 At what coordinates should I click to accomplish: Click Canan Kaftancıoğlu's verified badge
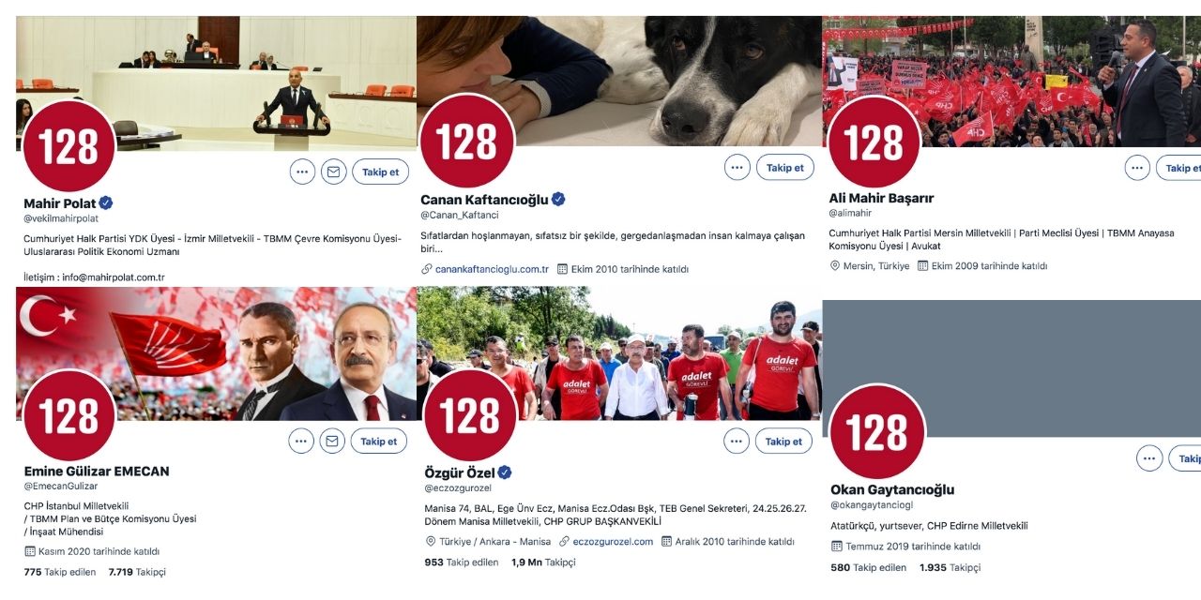pyautogui.click(x=558, y=199)
